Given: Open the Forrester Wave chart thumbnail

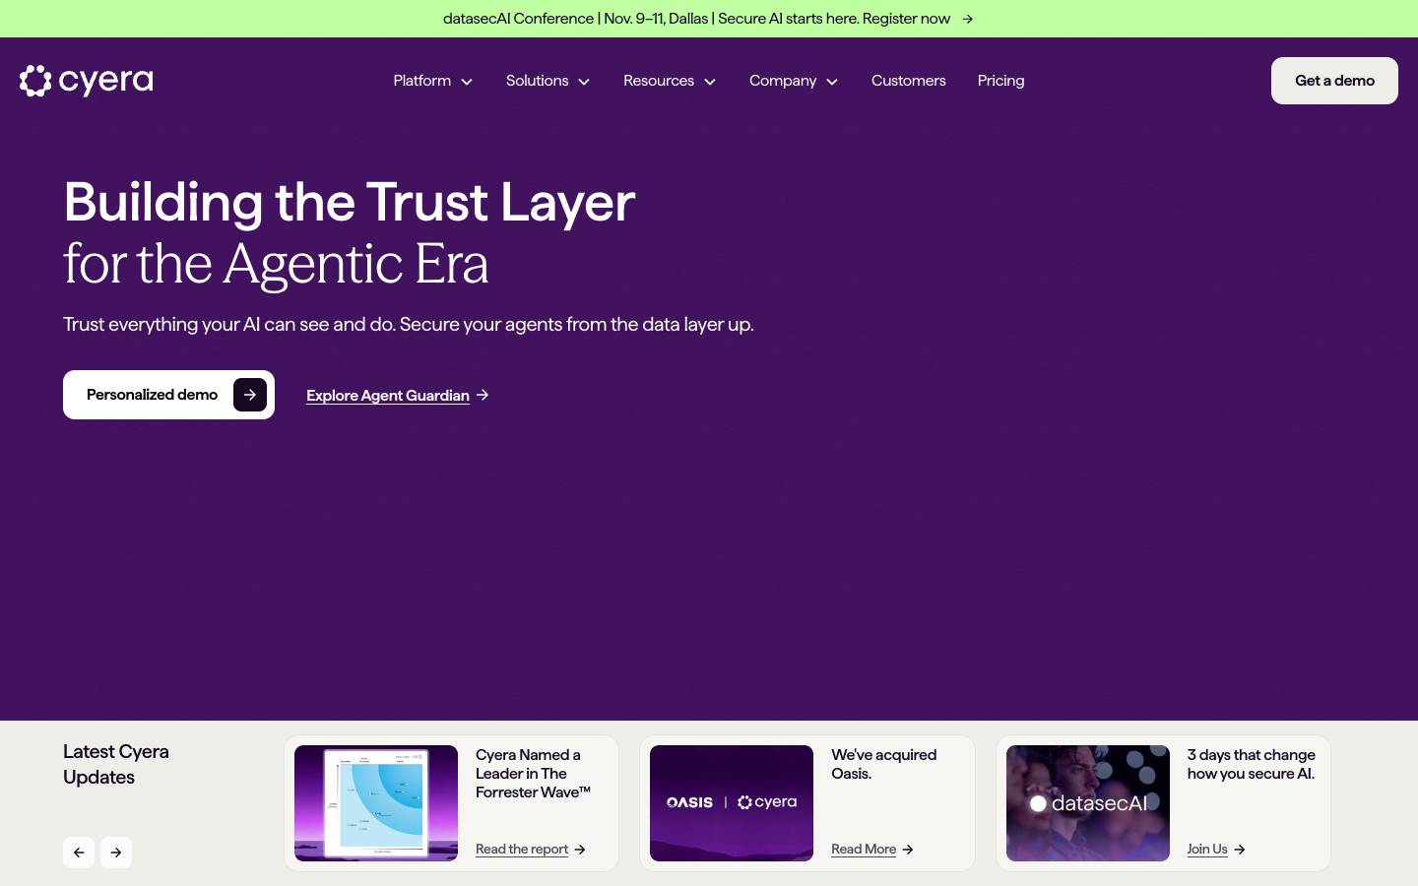Looking at the screenshot, I should [x=376, y=803].
